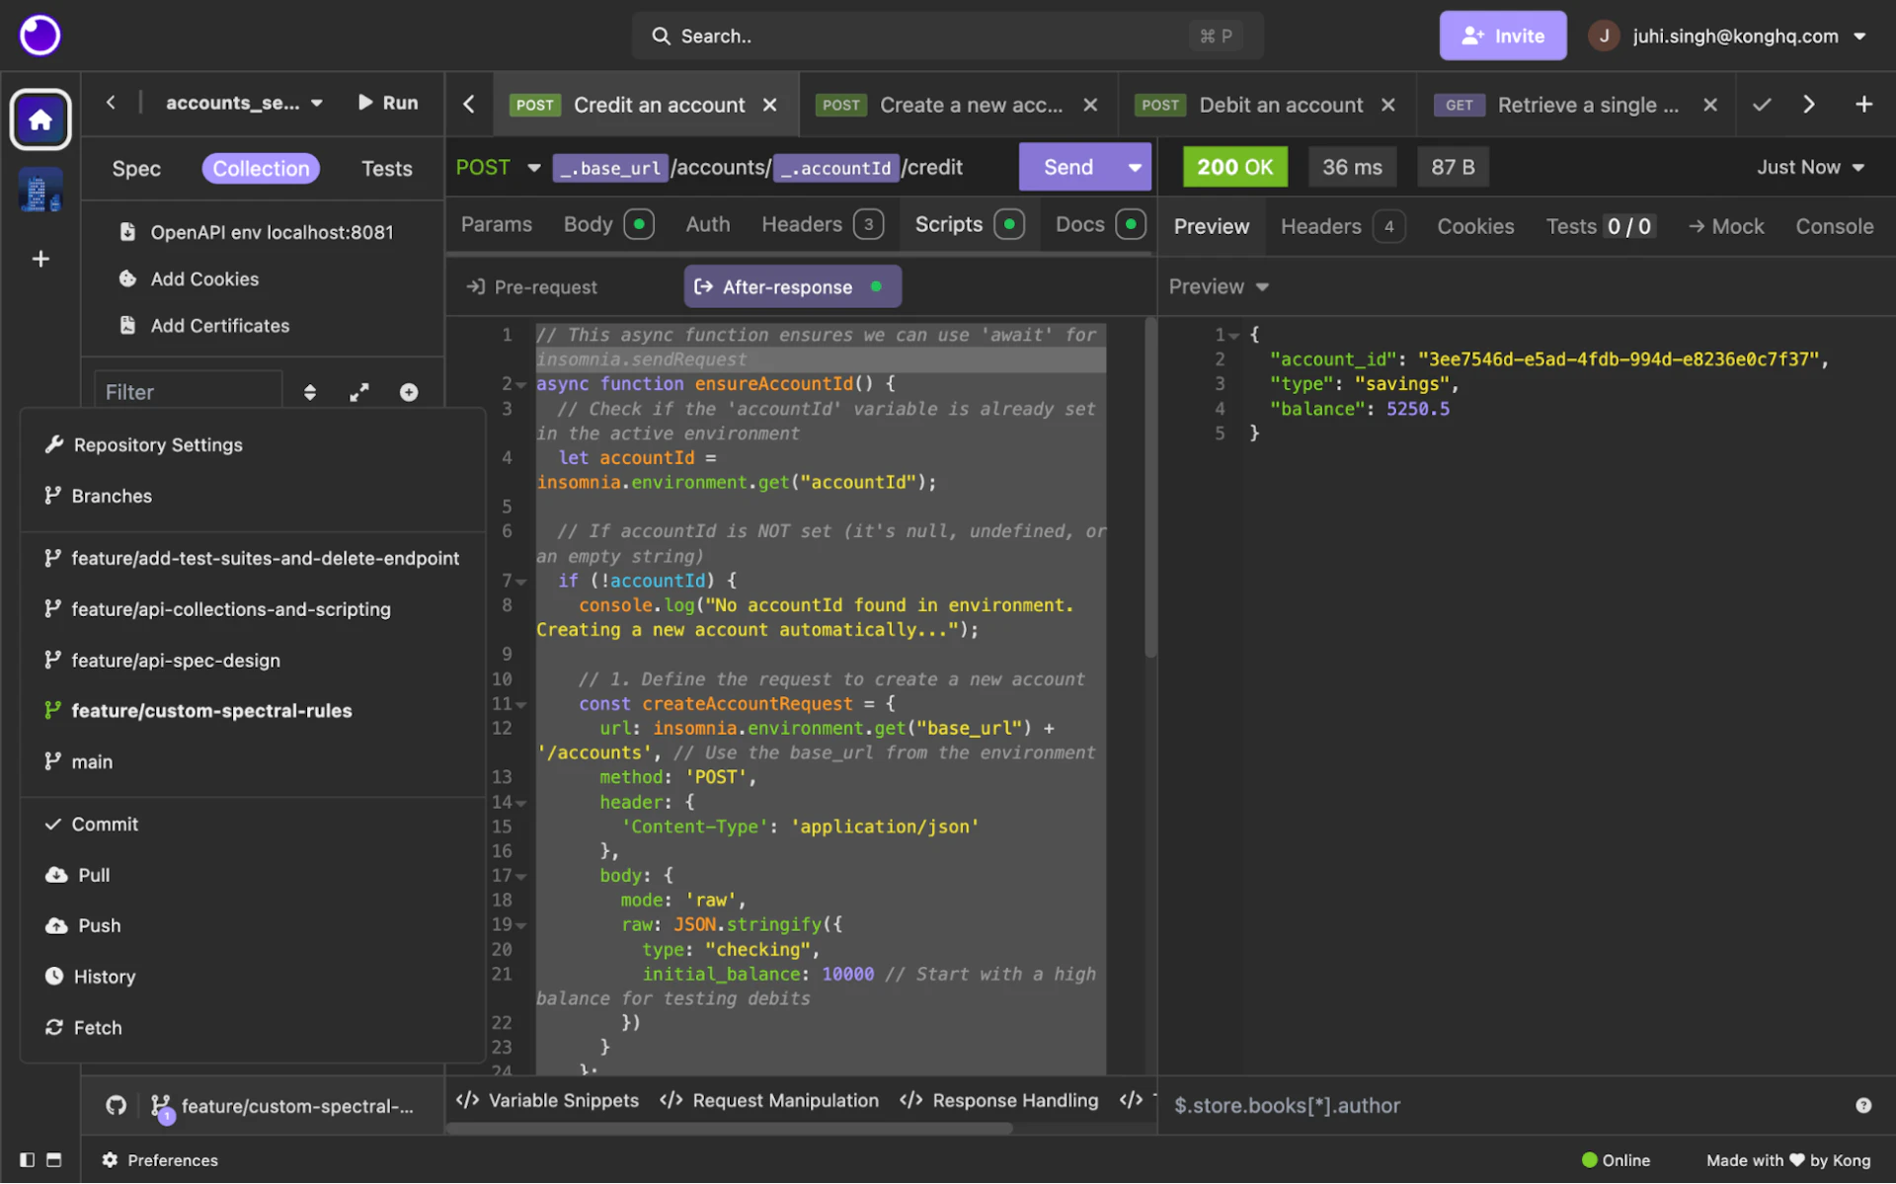Open the Just Now response history dropdown
1896x1184 pixels.
(1810, 167)
